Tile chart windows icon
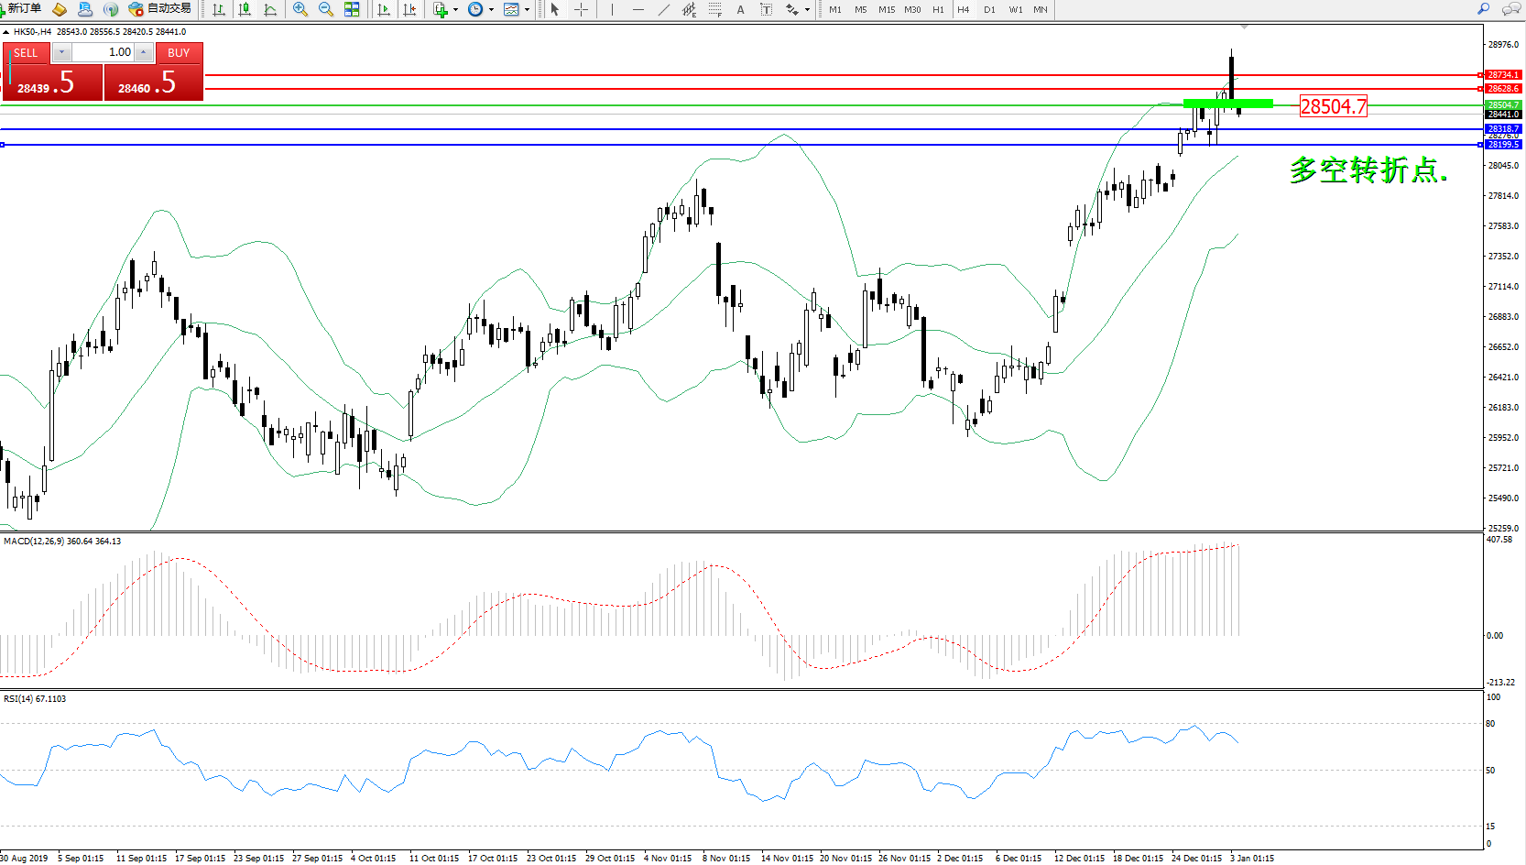This screenshot has width=1526, height=865. (x=352, y=9)
